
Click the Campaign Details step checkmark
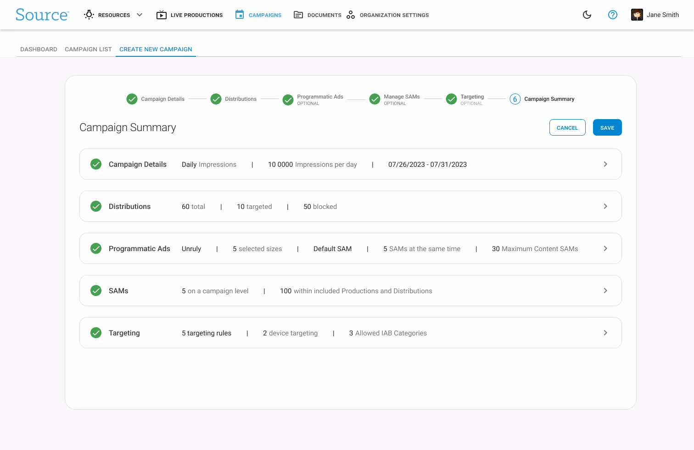tap(132, 99)
